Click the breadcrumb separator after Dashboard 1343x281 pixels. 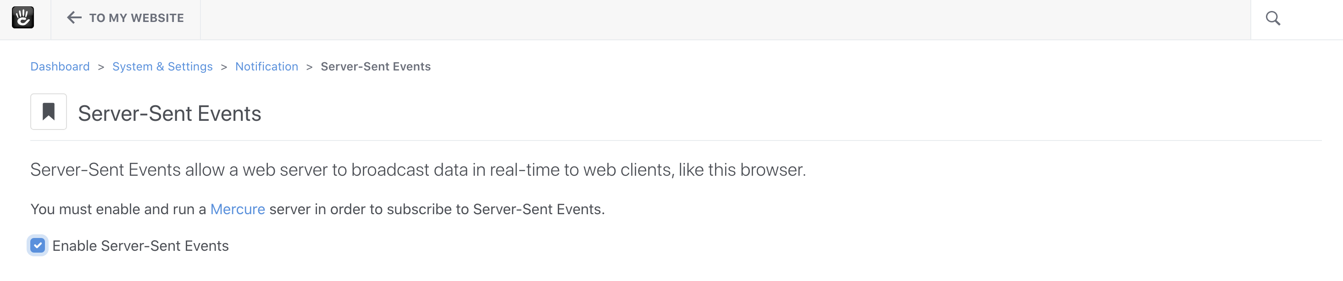[x=101, y=67]
